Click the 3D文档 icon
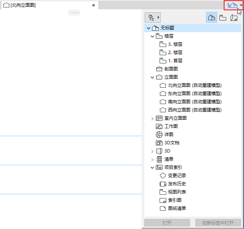 pos(159,143)
